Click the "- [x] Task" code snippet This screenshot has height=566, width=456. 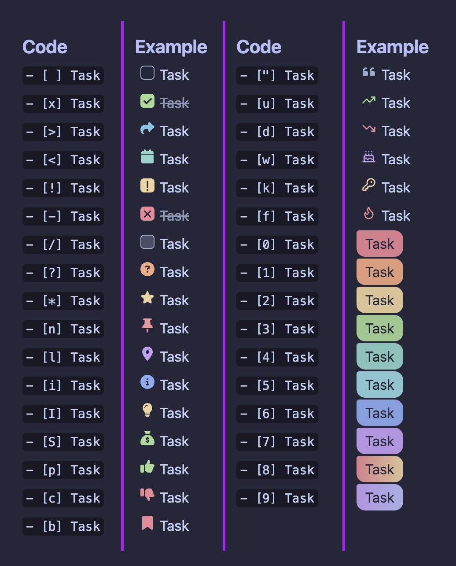pos(63,104)
